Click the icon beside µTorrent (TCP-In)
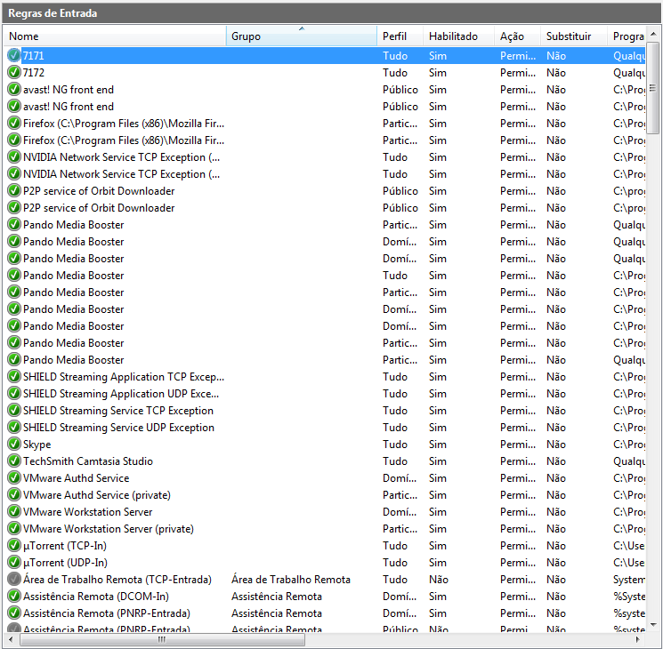Viewport: 663px width, 649px height. point(14,546)
